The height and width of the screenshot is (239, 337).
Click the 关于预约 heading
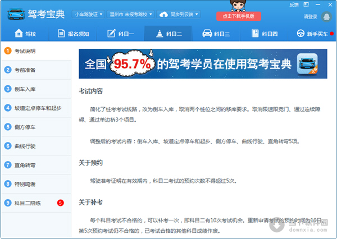point(90,163)
